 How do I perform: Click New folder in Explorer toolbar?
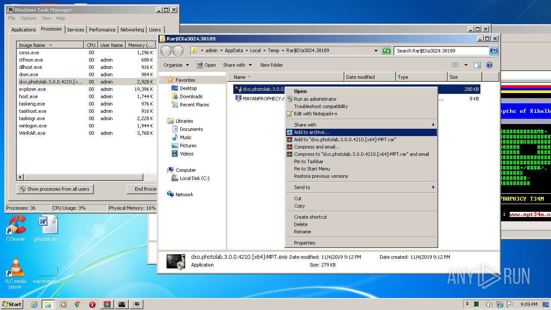click(x=272, y=65)
